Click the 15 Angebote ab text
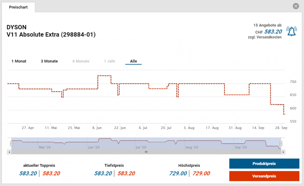The height and width of the screenshot is (186, 304). (267, 25)
